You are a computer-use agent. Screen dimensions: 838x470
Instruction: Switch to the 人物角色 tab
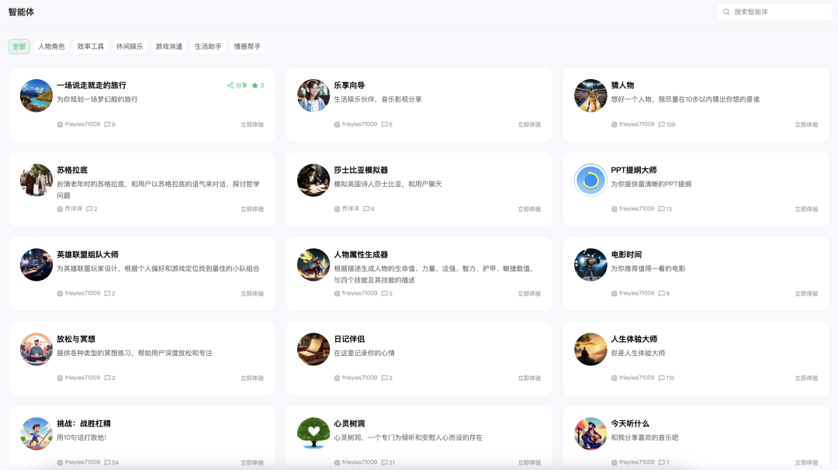pos(51,47)
